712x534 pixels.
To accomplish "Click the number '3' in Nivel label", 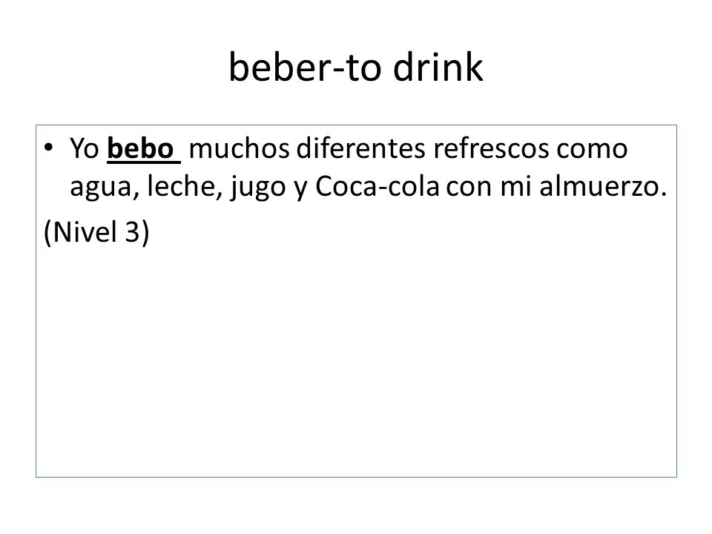I will pyautogui.click(x=132, y=231).
